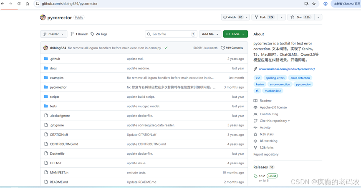Click the new Chrome version available button
The width and height of the screenshot is (361, 188).
tap(346, 4)
